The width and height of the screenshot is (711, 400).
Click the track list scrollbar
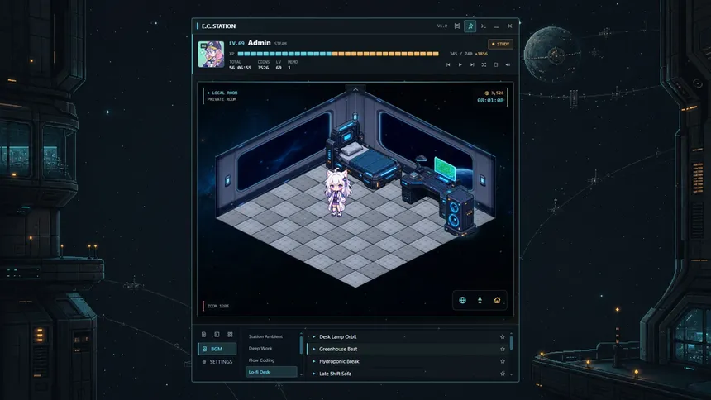(x=512, y=343)
